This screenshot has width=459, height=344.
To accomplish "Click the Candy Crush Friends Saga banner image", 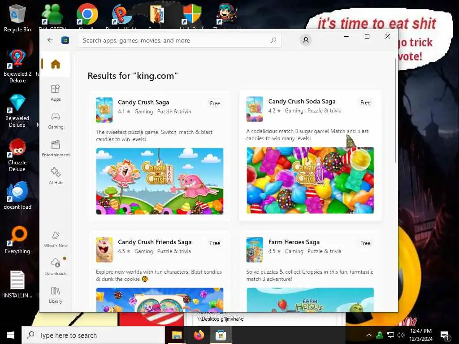I will pos(160,300).
